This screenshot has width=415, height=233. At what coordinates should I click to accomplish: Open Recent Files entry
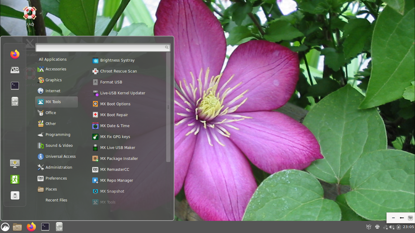click(56, 200)
